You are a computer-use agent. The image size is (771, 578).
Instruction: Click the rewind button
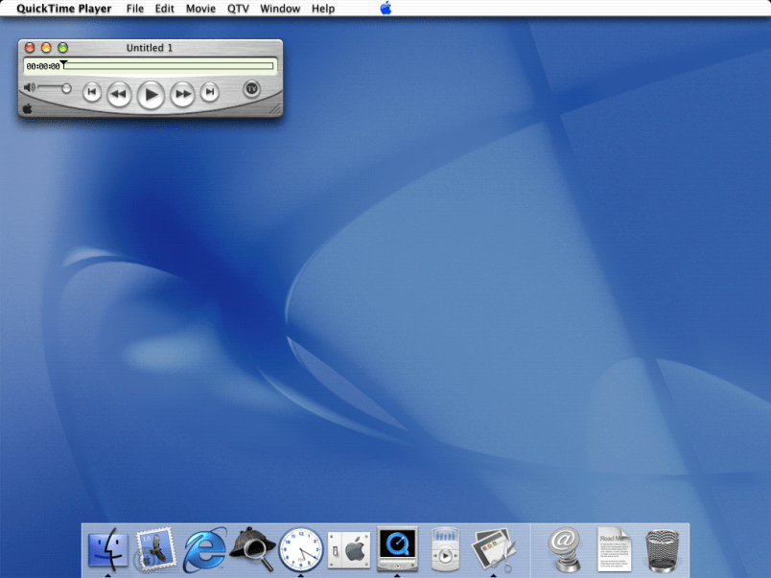(x=119, y=93)
